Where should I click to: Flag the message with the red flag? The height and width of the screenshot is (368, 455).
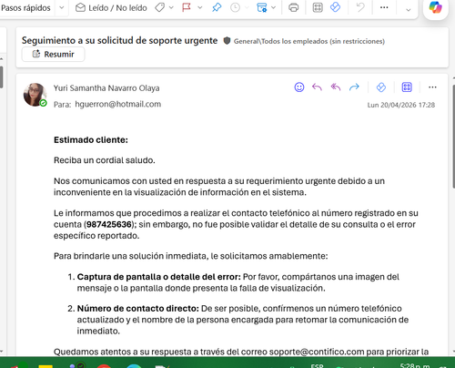coord(187,7)
